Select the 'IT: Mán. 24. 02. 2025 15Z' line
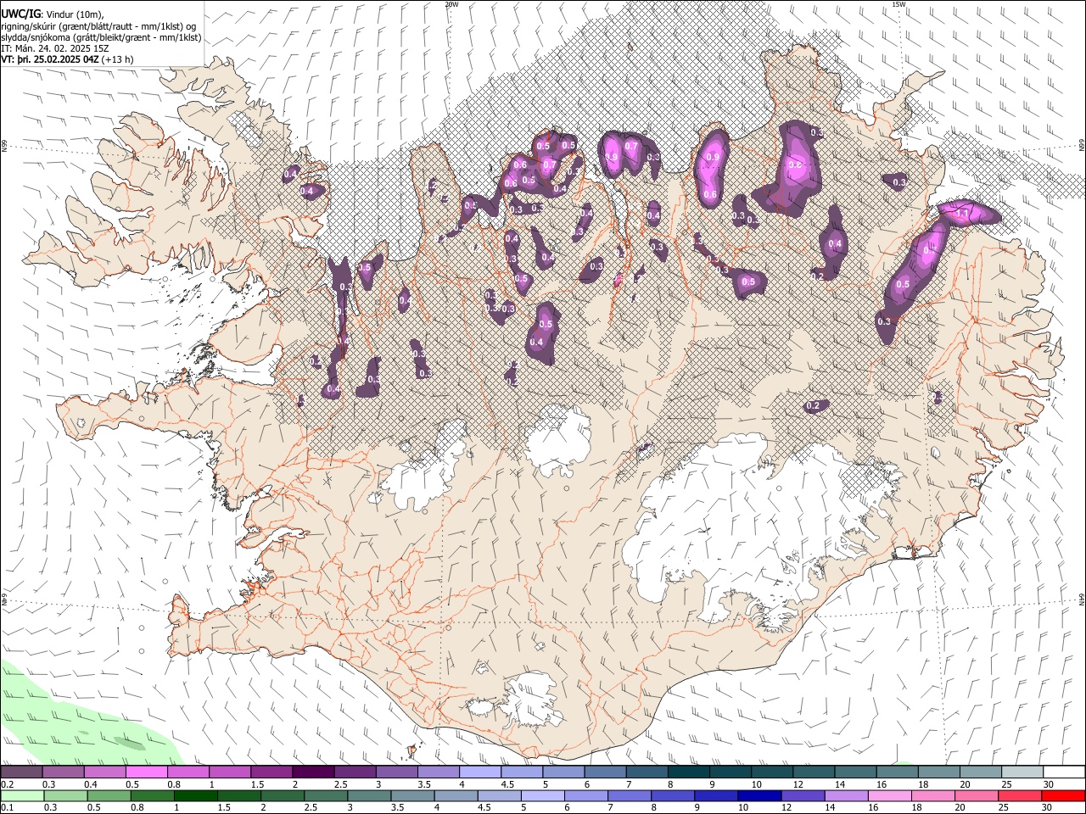 pyautogui.click(x=55, y=48)
